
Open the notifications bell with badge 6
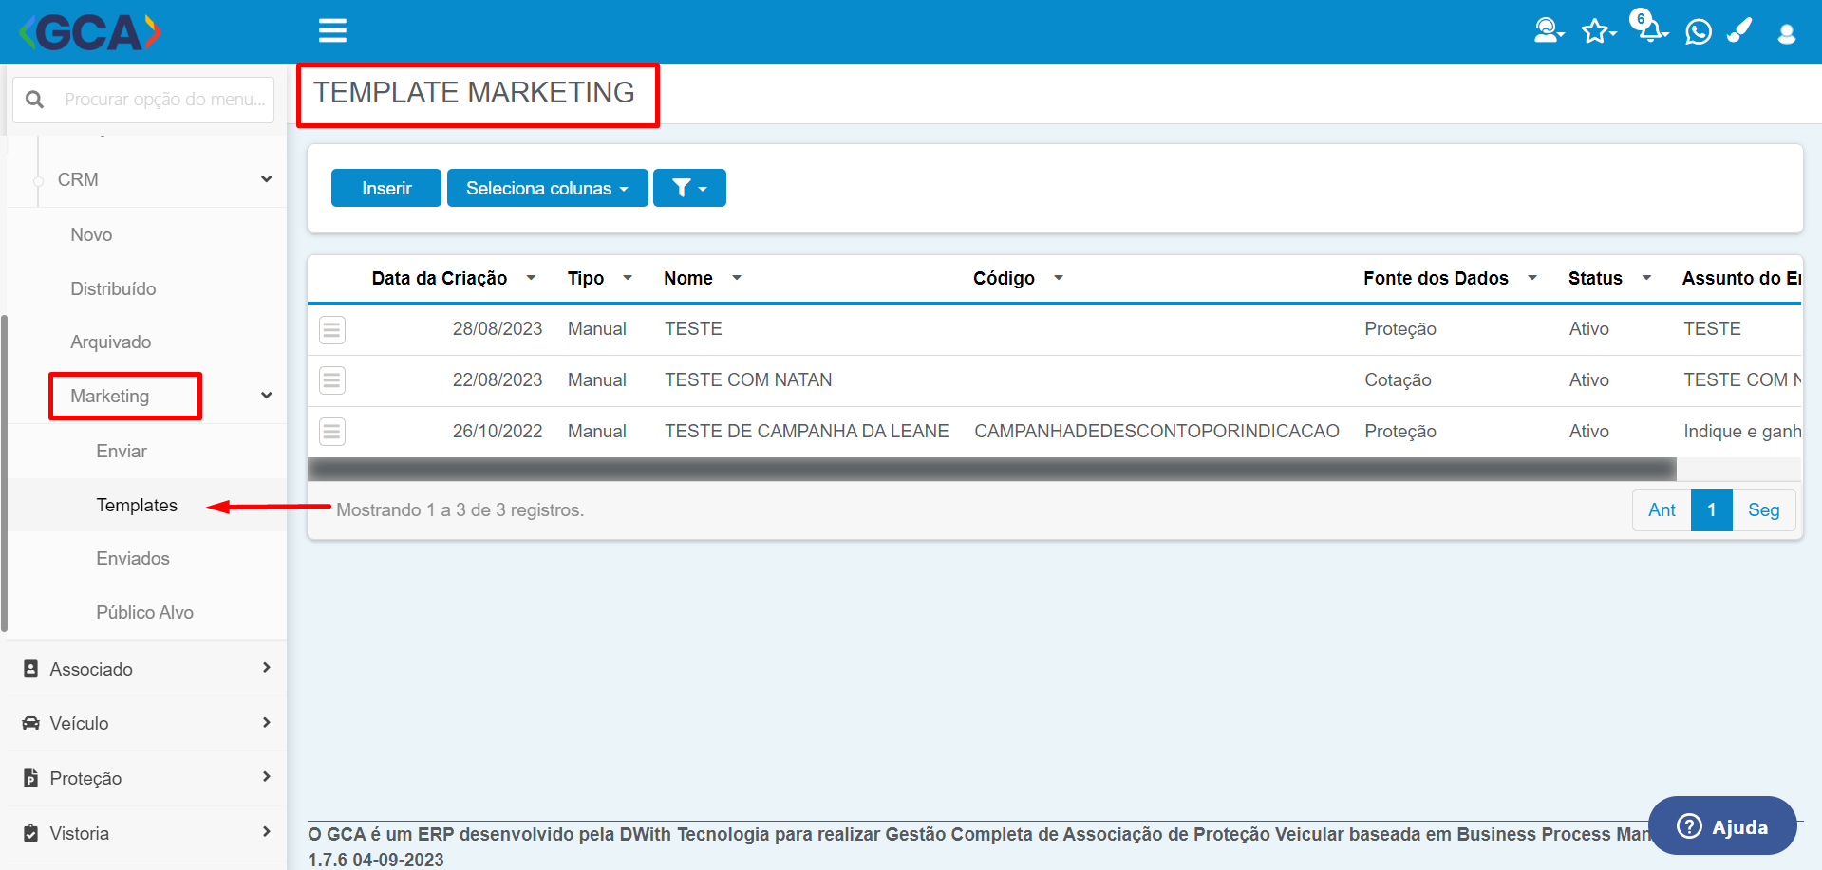(1650, 28)
